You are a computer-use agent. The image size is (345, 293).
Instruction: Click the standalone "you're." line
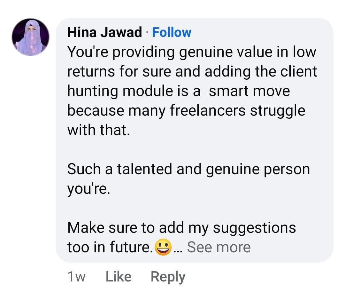click(88, 189)
